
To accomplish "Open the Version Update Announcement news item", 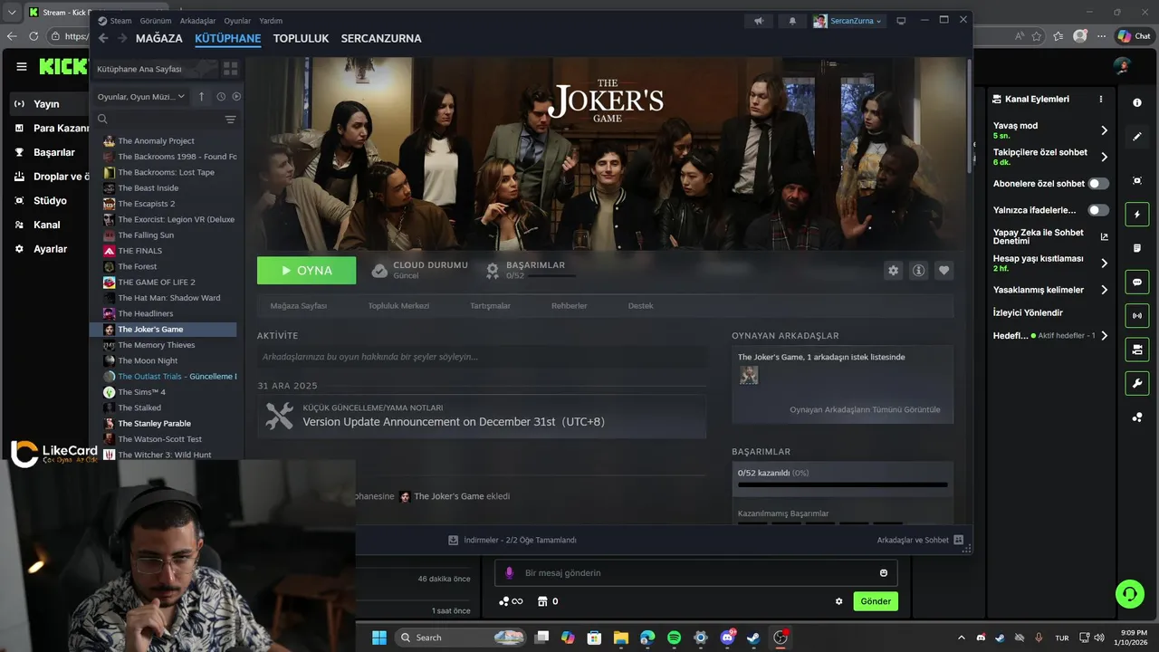I will click(x=482, y=417).
